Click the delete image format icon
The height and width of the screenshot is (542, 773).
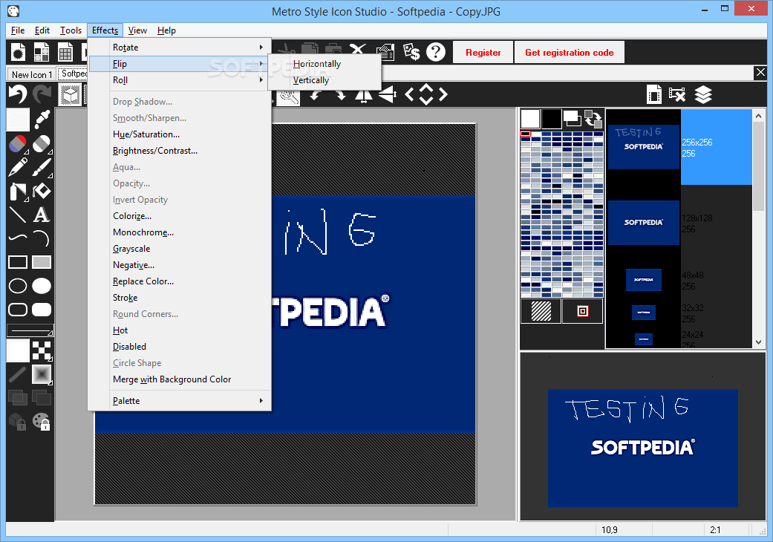[x=677, y=94]
